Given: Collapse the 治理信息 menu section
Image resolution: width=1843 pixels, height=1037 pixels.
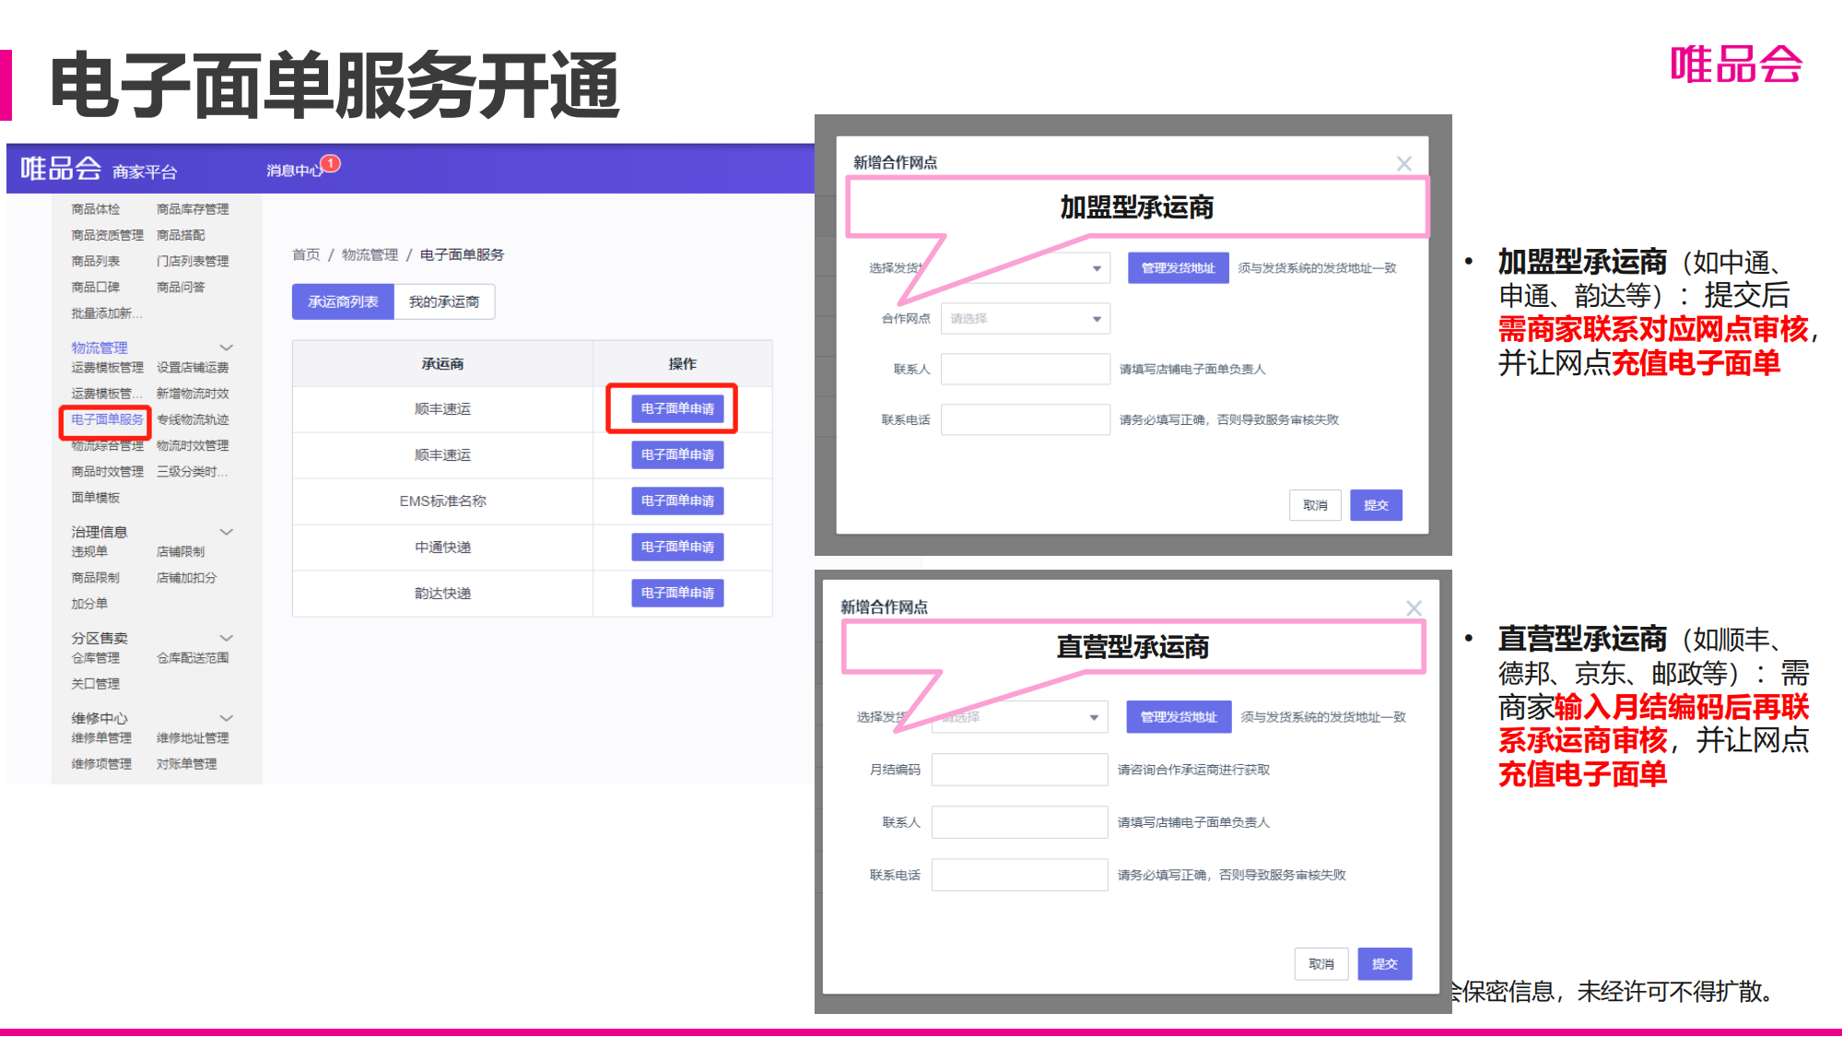Looking at the screenshot, I should click(226, 532).
